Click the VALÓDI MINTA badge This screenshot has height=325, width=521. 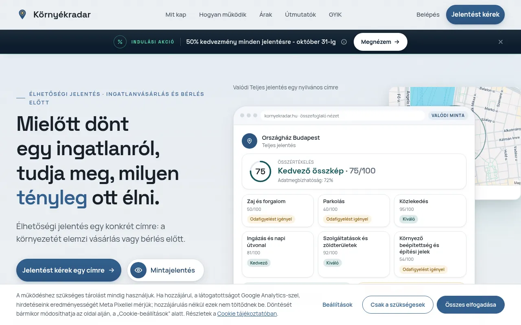448,115
